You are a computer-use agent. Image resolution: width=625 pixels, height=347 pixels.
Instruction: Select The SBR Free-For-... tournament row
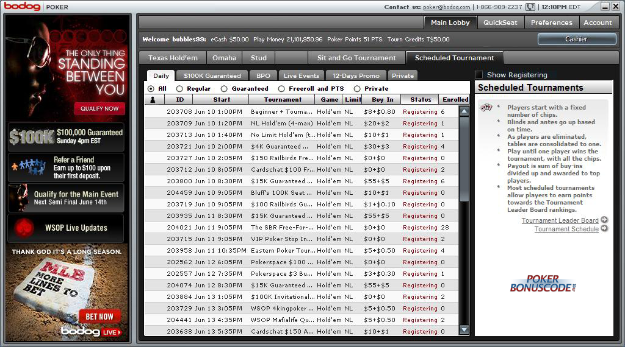302,227
